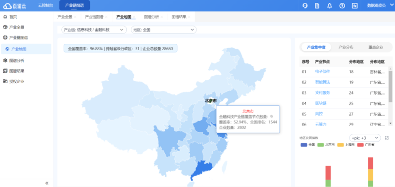
Task: Switch to the 产业分布 tab
Action: pyautogui.click(x=346, y=47)
